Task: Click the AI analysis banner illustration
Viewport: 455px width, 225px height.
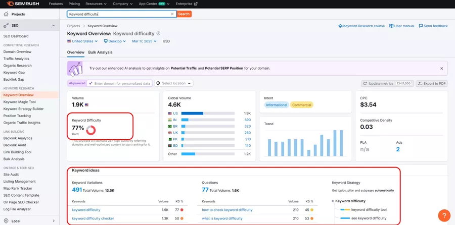Action: [75, 68]
